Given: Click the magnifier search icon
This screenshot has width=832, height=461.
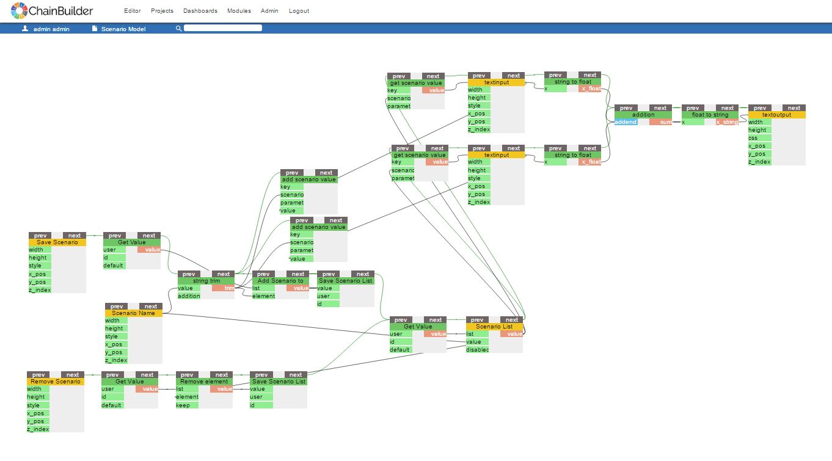Looking at the screenshot, I should click(178, 29).
